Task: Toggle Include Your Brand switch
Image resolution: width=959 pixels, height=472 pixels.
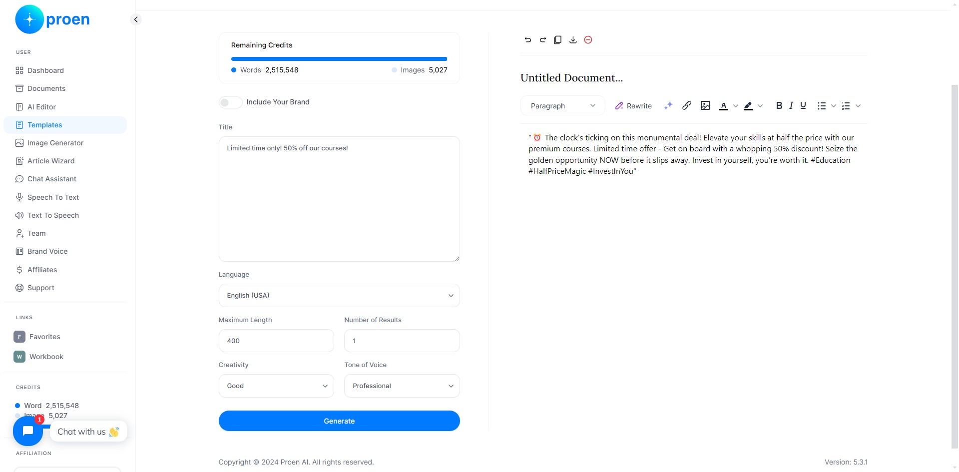Action: pos(230,102)
